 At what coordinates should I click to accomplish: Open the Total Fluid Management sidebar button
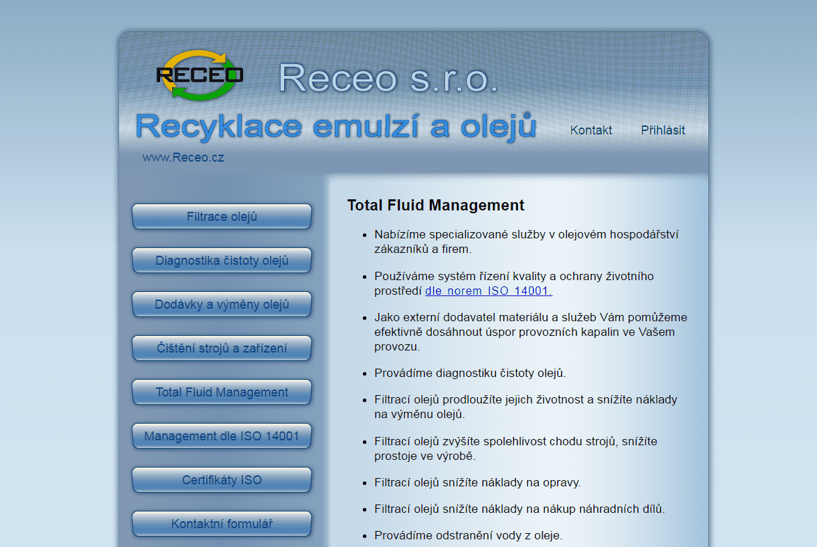[222, 392]
